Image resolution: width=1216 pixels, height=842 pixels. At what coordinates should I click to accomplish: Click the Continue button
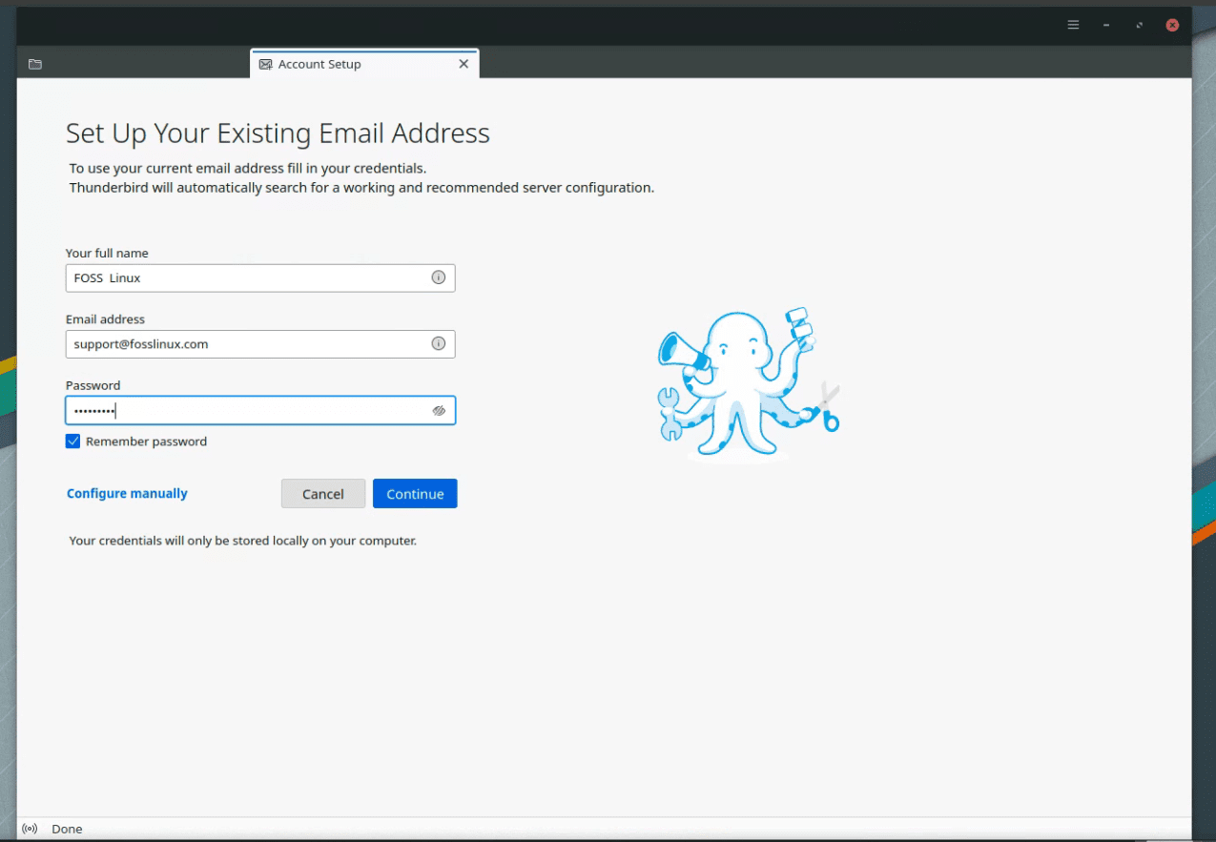(x=415, y=493)
